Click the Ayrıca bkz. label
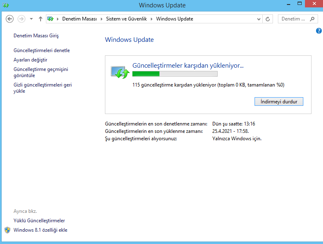323x244 pixels. coord(25,211)
